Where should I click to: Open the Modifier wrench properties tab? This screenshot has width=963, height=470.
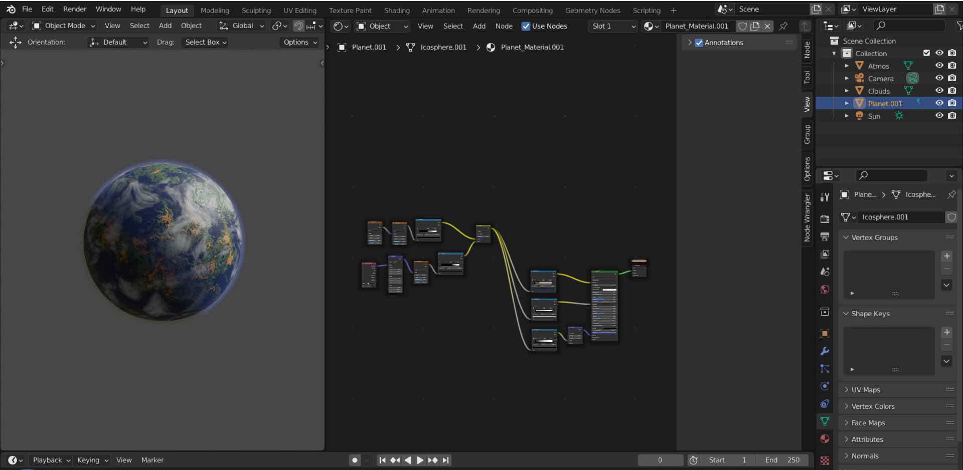click(825, 351)
